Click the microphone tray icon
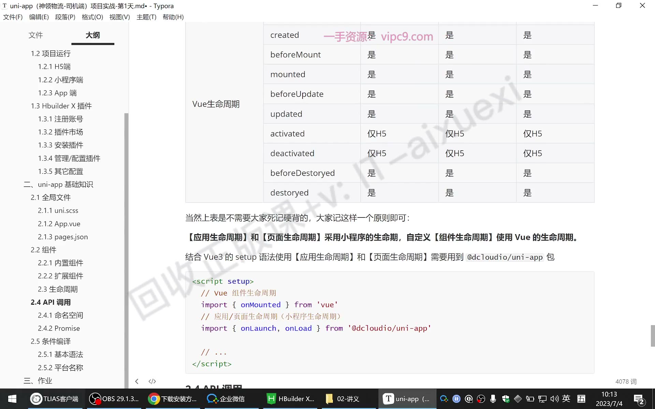 pyautogui.click(x=493, y=399)
